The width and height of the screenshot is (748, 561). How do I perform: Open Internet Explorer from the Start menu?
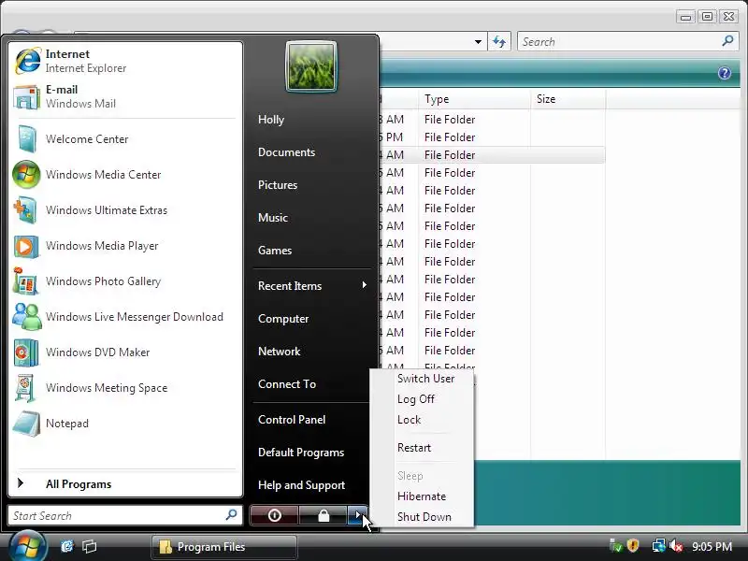click(x=125, y=61)
